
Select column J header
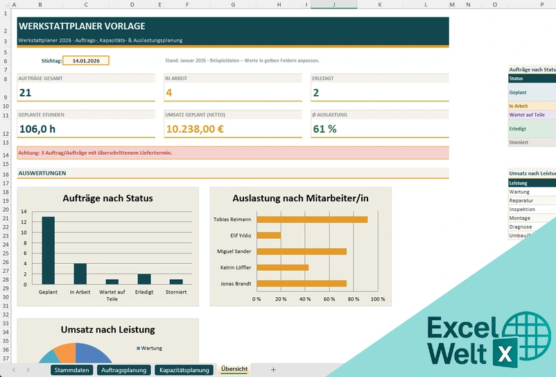(333, 4)
